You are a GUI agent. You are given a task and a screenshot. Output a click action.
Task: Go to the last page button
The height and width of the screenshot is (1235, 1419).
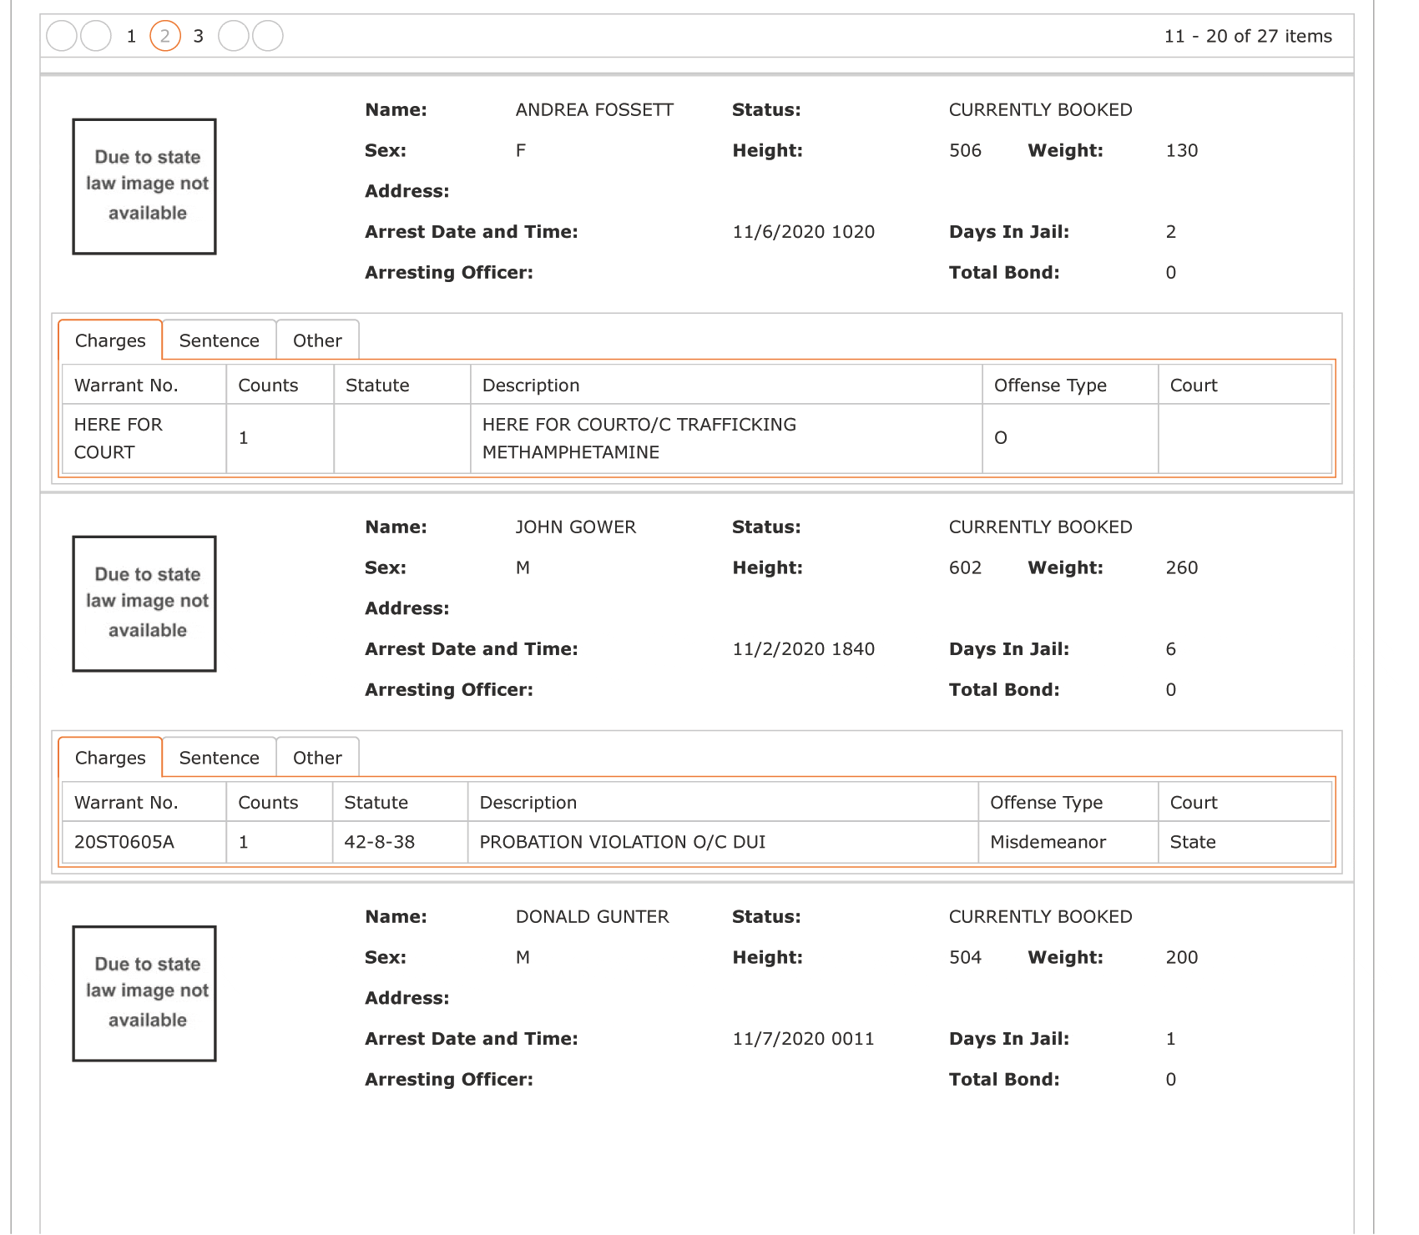click(x=268, y=36)
